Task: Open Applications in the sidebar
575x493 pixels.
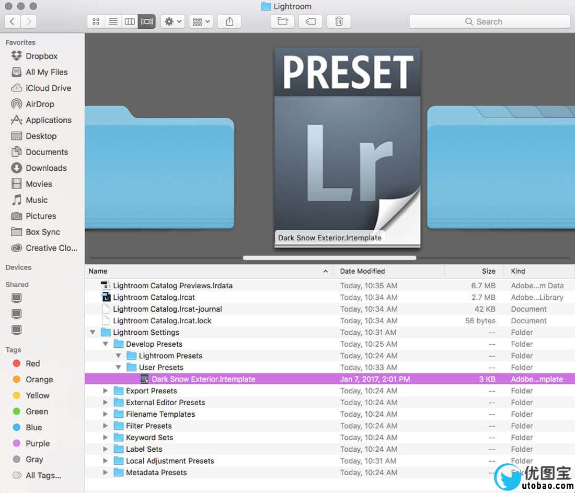Action: coord(49,120)
